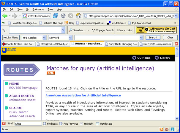Open the MyLibraryRecord bookmark
Screen dimensions: 180x133
point(140,23)
